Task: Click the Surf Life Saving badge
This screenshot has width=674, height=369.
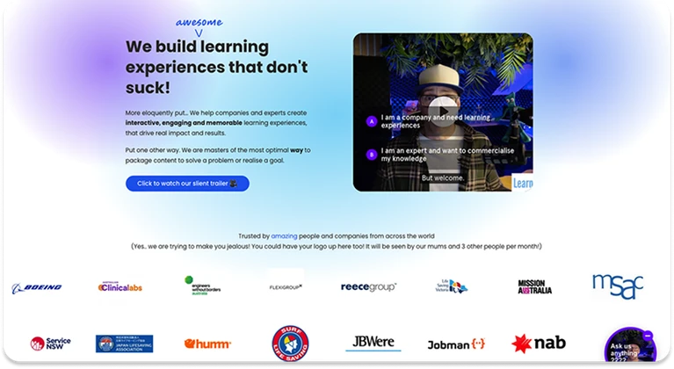Action: 290,344
